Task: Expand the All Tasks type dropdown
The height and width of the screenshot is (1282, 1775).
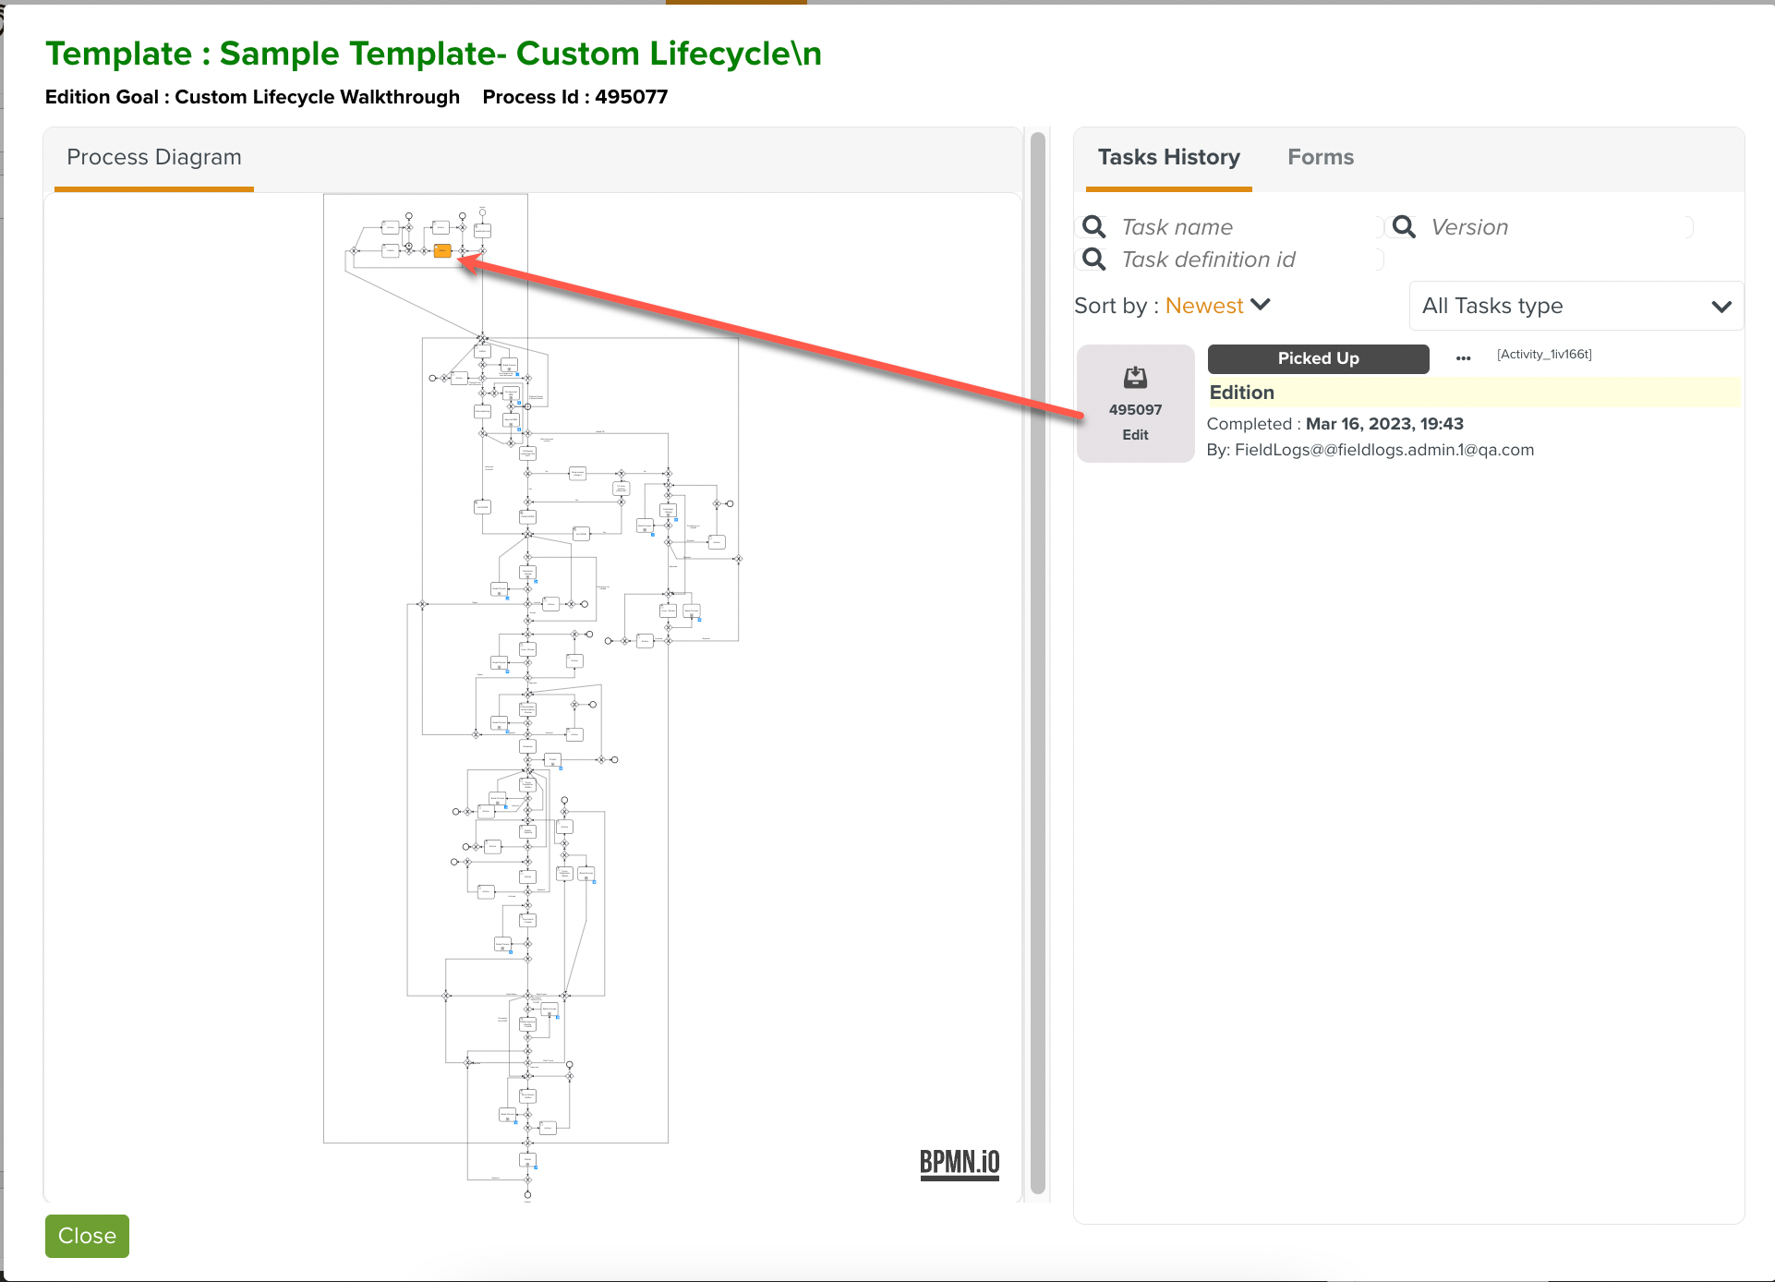Action: (1576, 306)
